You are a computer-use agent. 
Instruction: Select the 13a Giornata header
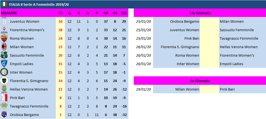pyautogui.click(x=200, y=13)
